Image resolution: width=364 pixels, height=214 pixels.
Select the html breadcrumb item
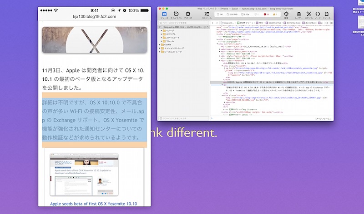pos(260,23)
